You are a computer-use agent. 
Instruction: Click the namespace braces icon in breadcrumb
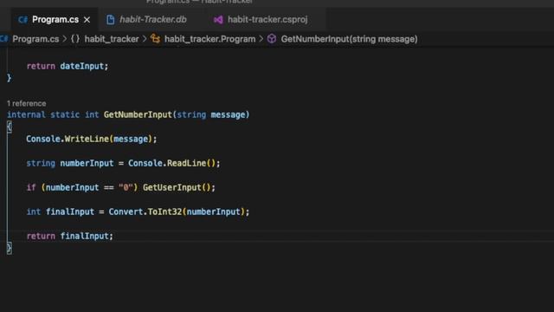tap(75, 39)
